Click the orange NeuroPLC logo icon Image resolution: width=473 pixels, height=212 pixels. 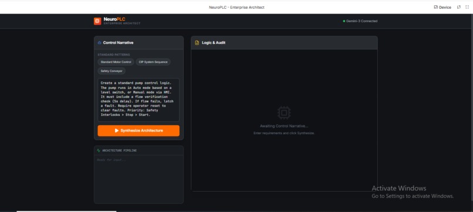point(97,21)
